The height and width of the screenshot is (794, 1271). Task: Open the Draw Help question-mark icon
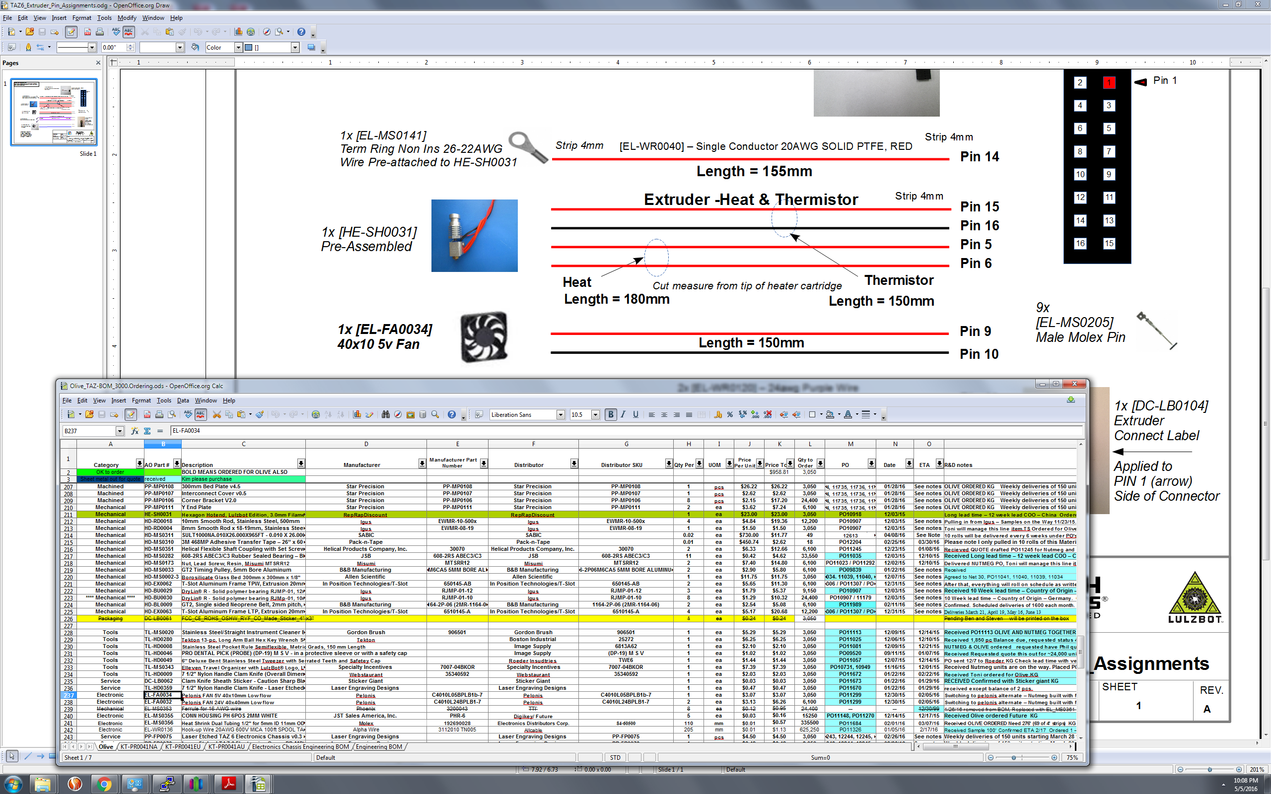tap(301, 32)
